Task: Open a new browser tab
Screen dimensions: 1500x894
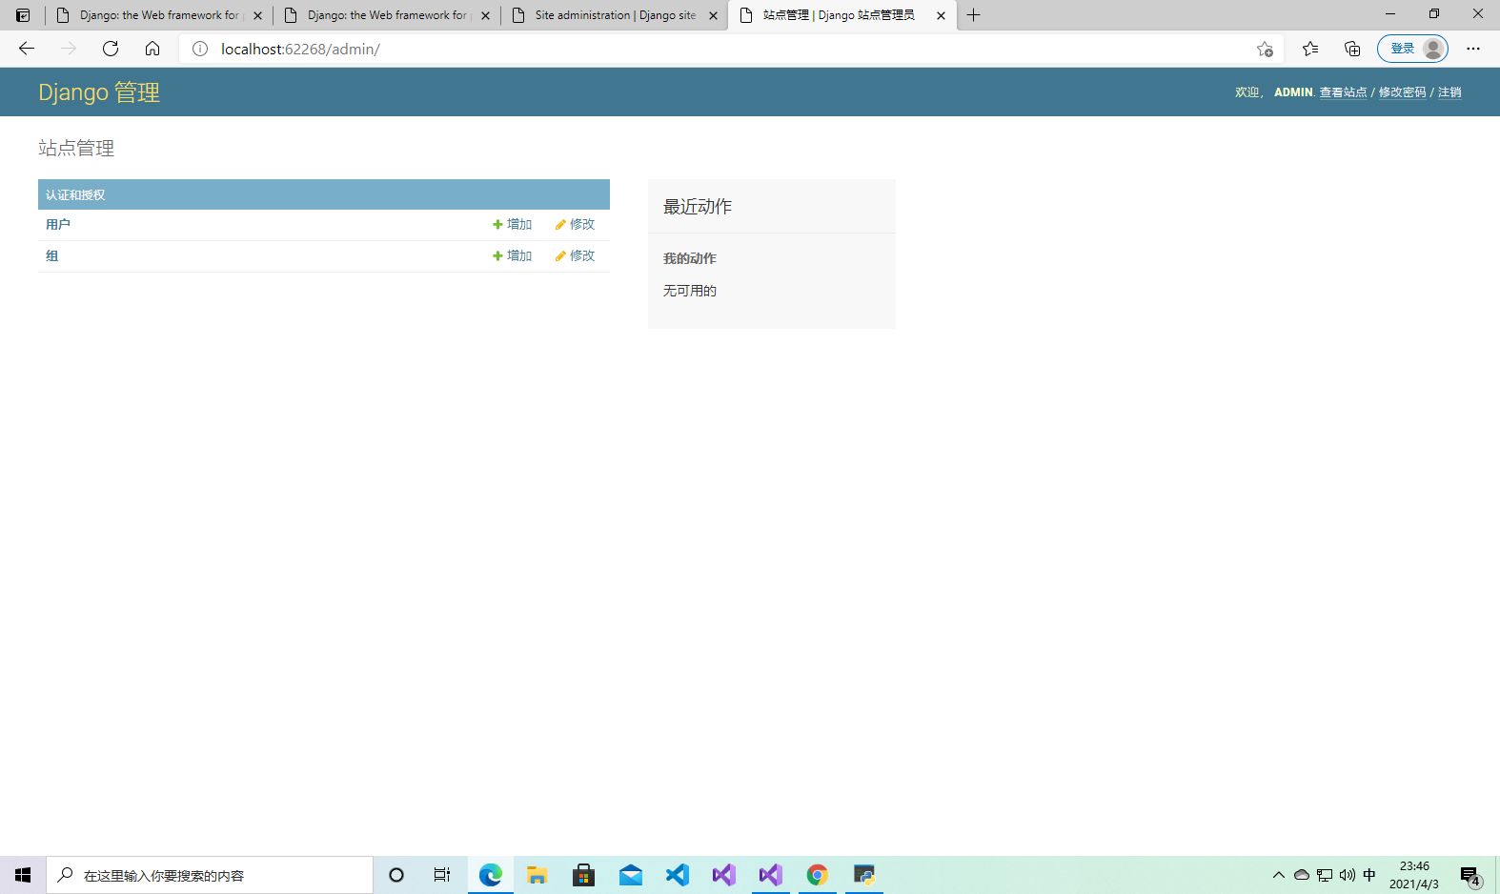Action: [973, 15]
